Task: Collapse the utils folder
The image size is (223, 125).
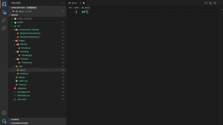Action: [x=13, y=66]
